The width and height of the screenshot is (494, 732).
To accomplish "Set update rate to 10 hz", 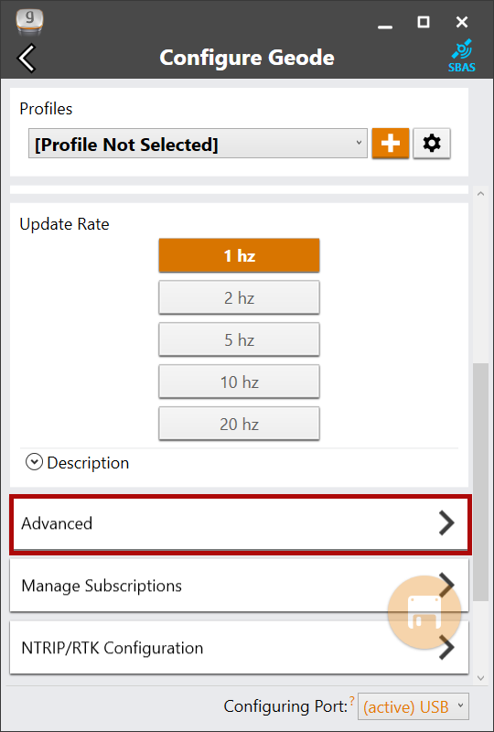I will [x=239, y=382].
